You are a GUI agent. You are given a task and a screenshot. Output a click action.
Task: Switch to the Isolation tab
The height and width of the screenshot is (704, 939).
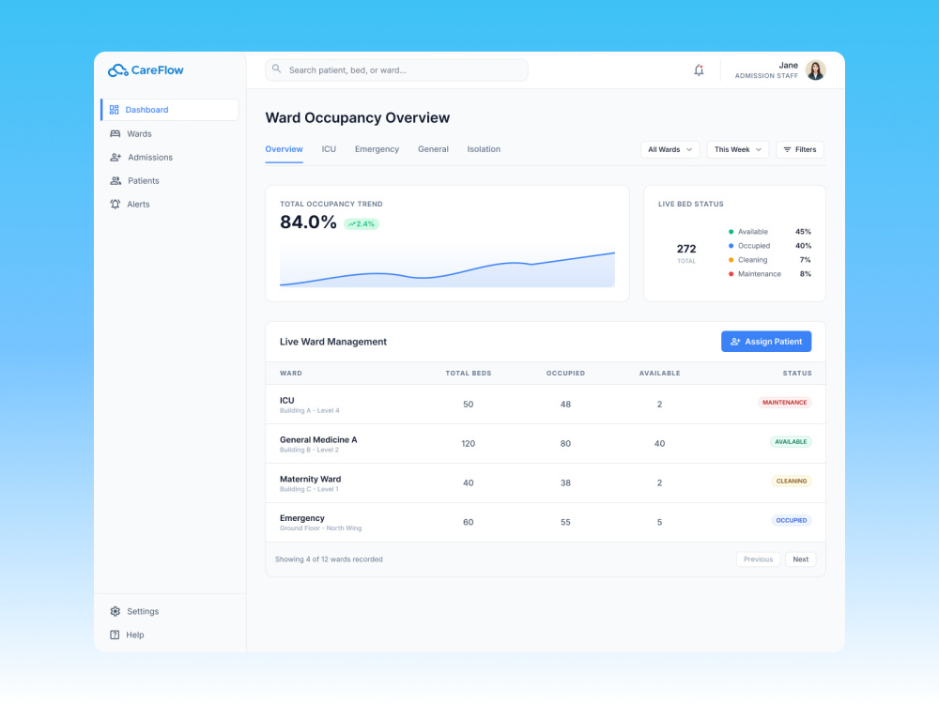pos(484,149)
